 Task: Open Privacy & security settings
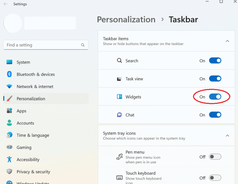[x=46, y=171]
